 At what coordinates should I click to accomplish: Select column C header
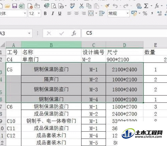(94, 45)
